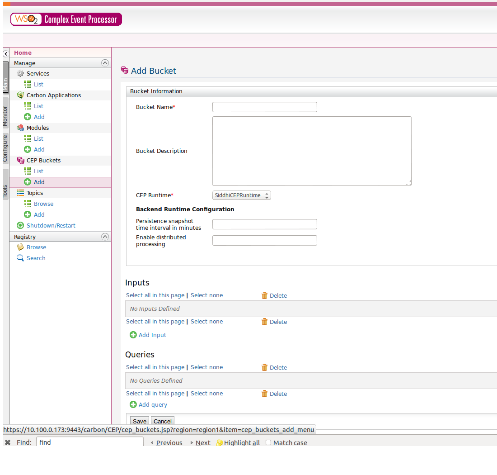Click the Registry Search magnifier icon
Screen dimensions: 497x475
pyautogui.click(x=20, y=258)
